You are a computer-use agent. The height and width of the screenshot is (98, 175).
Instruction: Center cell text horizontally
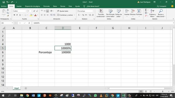[45, 15]
